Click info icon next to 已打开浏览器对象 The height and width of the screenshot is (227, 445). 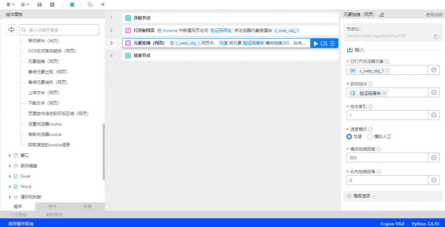(x=387, y=62)
